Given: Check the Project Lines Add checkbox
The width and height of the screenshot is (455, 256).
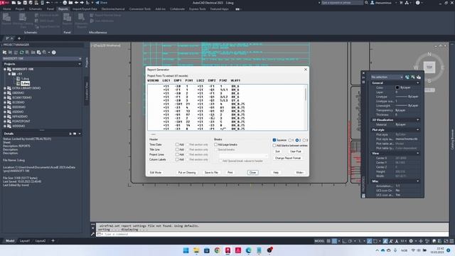Looking at the screenshot, I should click(177, 154).
